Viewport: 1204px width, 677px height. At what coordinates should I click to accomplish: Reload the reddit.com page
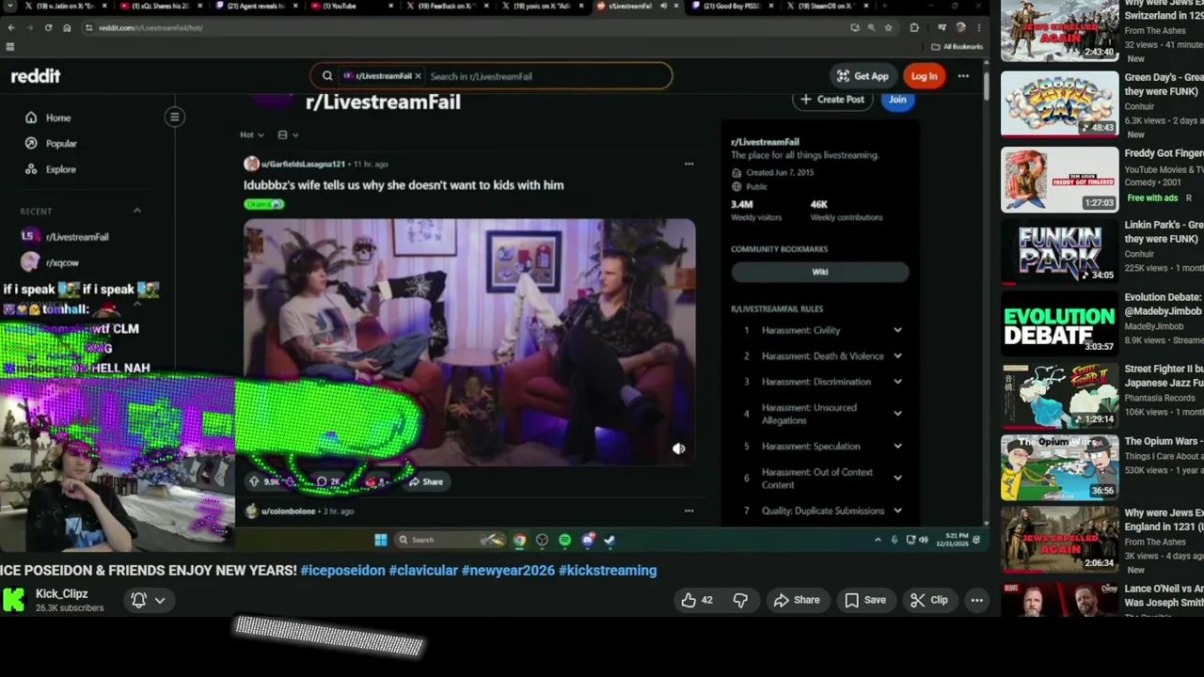point(48,27)
